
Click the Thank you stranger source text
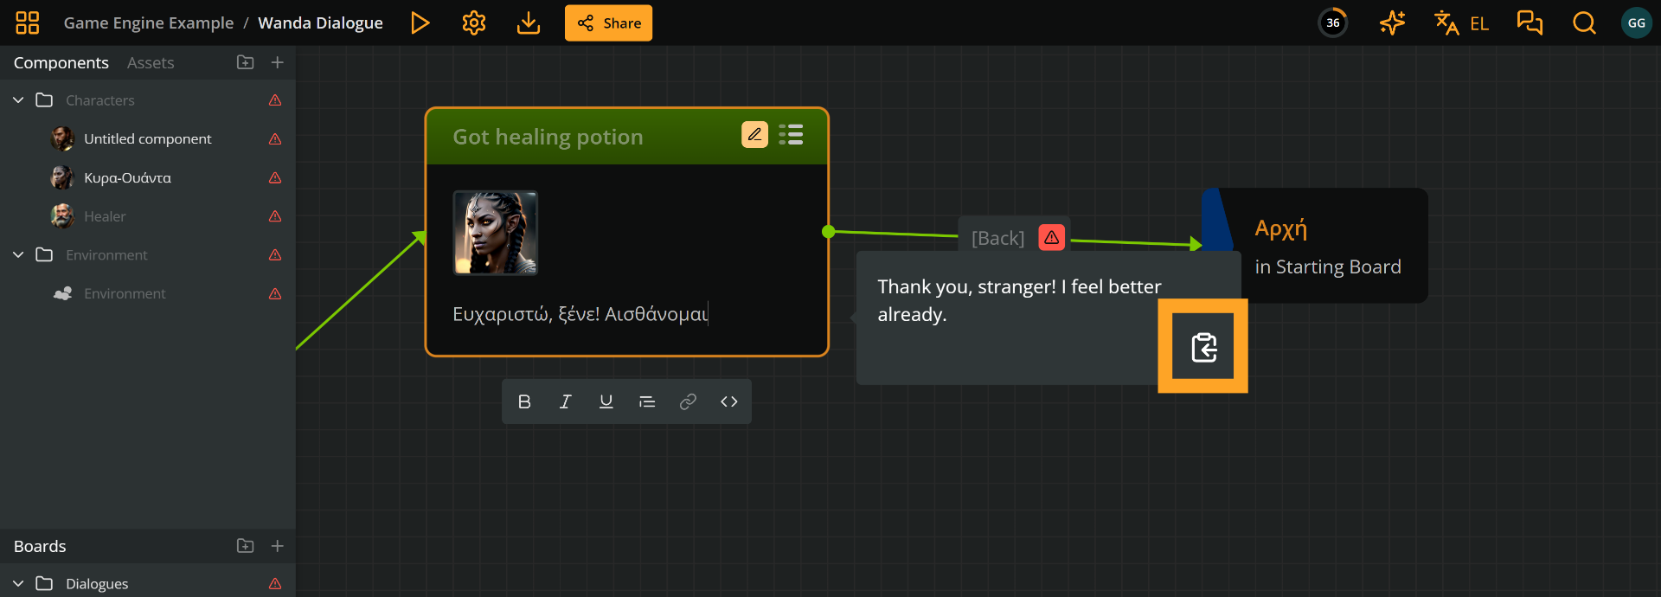click(x=1019, y=300)
